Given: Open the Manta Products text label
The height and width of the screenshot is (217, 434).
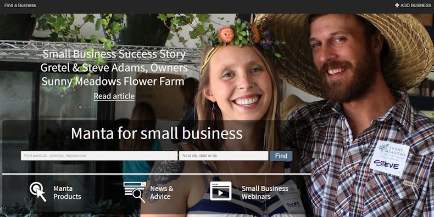Looking at the screenshot, I should (x=67, y=192).
